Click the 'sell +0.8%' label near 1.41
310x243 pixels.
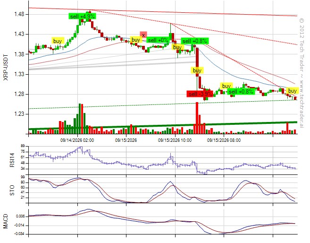[x=195, y=41]
